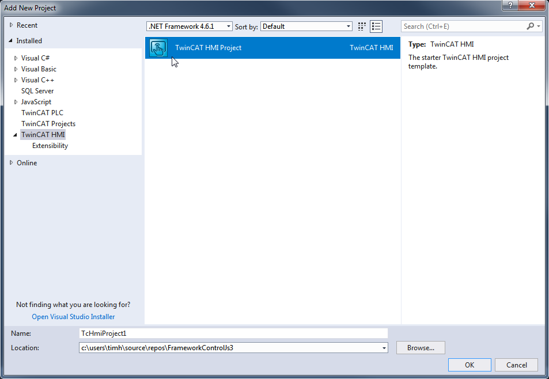
Task: Open the help question mark button
Action: pyautogui.click(x=510, y=5)
